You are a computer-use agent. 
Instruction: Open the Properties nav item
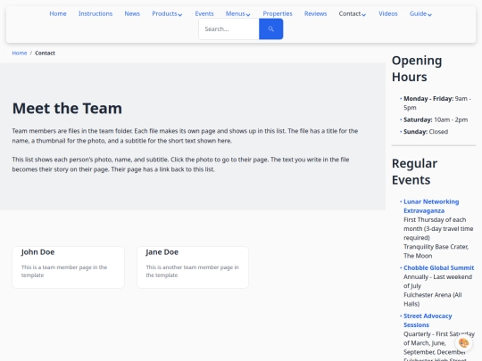coord(278,13)
